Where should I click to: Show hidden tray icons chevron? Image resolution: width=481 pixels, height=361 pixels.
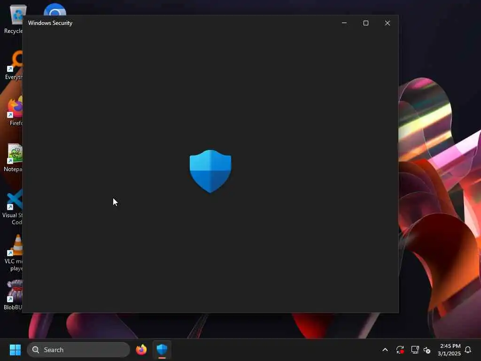pos(385,350)
